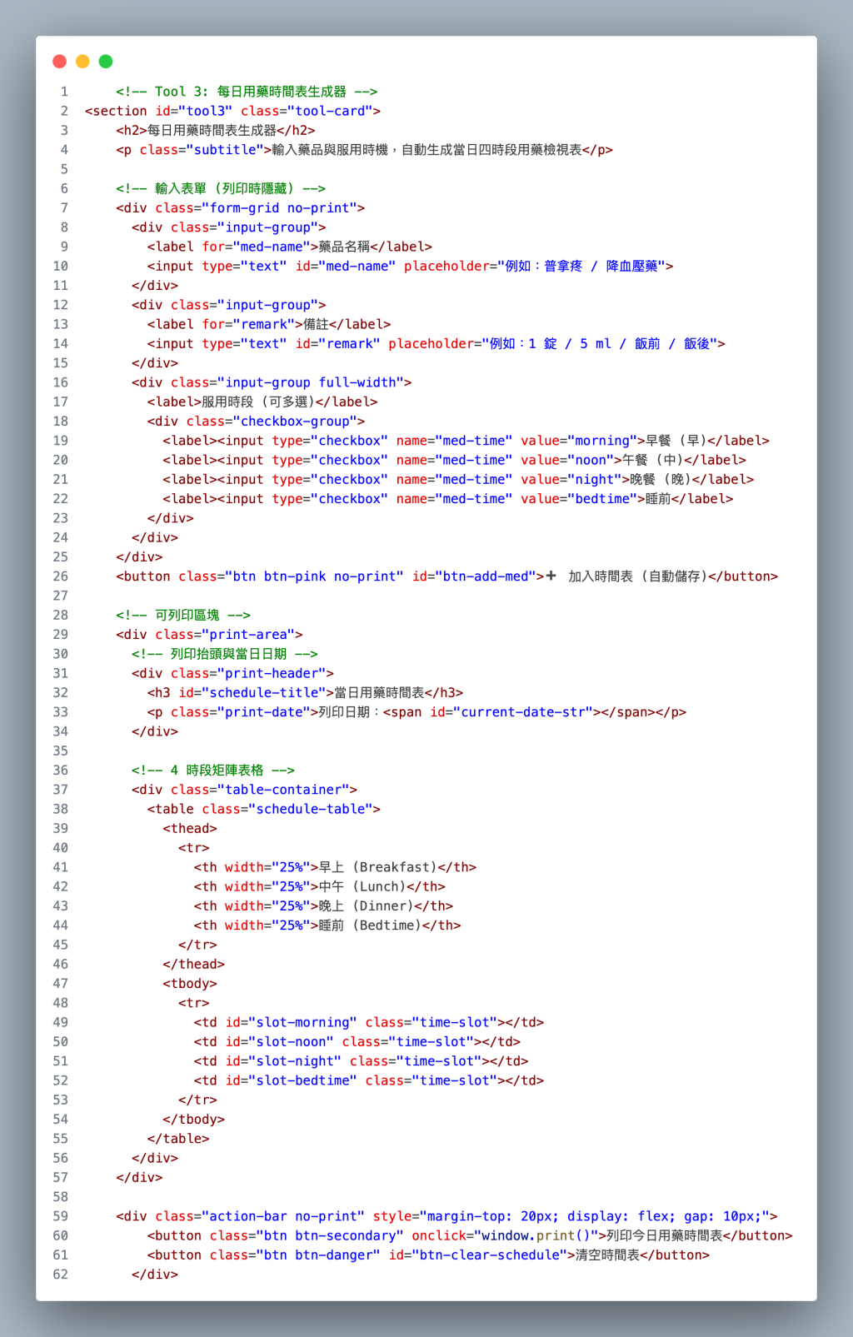Click the yellow minimize dot
This screenshot has height=1337, width=853.
click(82, 61)
